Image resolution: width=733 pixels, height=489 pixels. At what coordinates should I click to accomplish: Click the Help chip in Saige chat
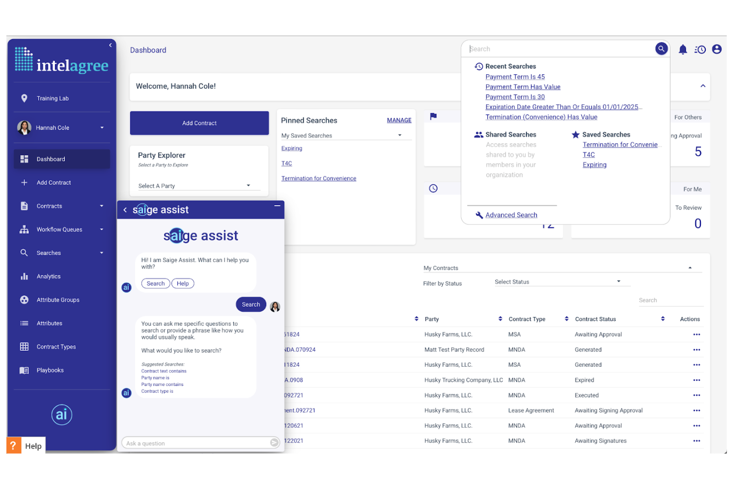coord(183,283)
